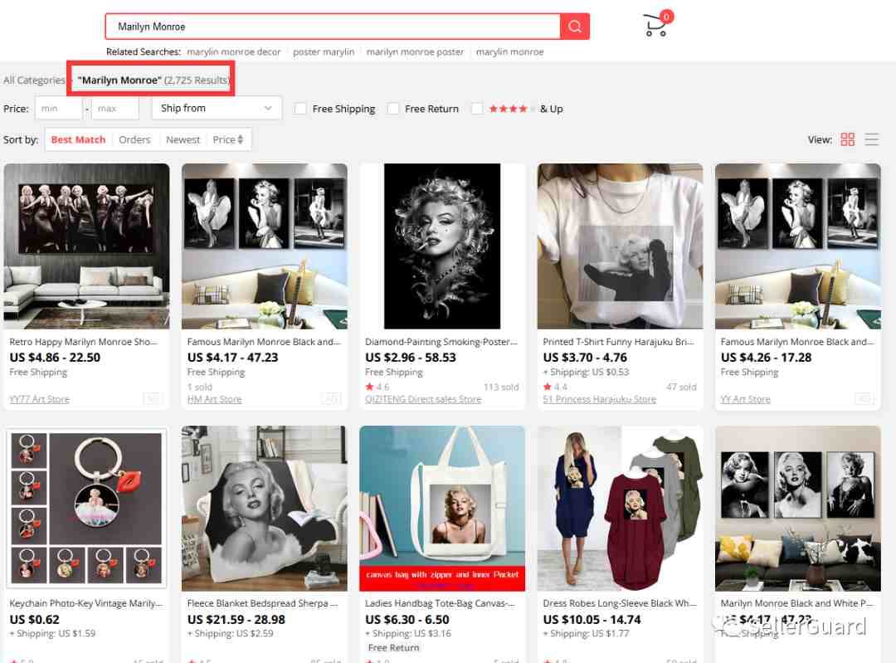
Task: Select the Orders sort tab
Action: (x=134, y=139)
